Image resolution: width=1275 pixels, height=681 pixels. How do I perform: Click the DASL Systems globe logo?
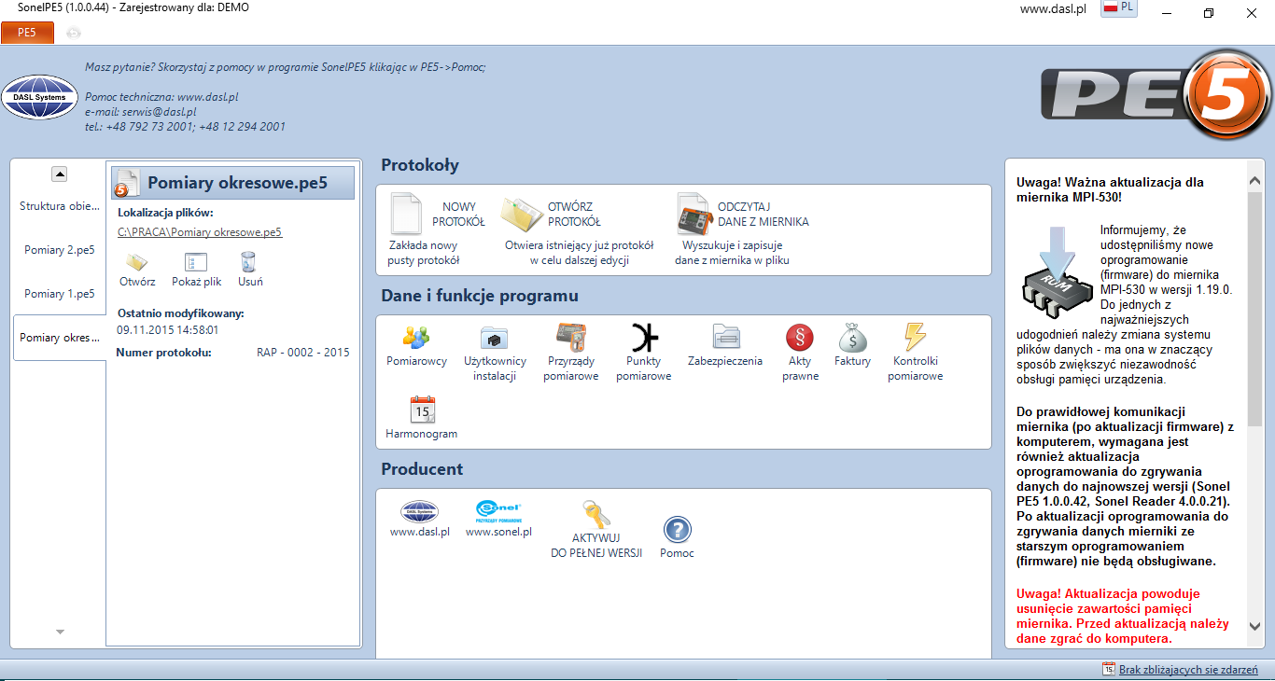39,97
